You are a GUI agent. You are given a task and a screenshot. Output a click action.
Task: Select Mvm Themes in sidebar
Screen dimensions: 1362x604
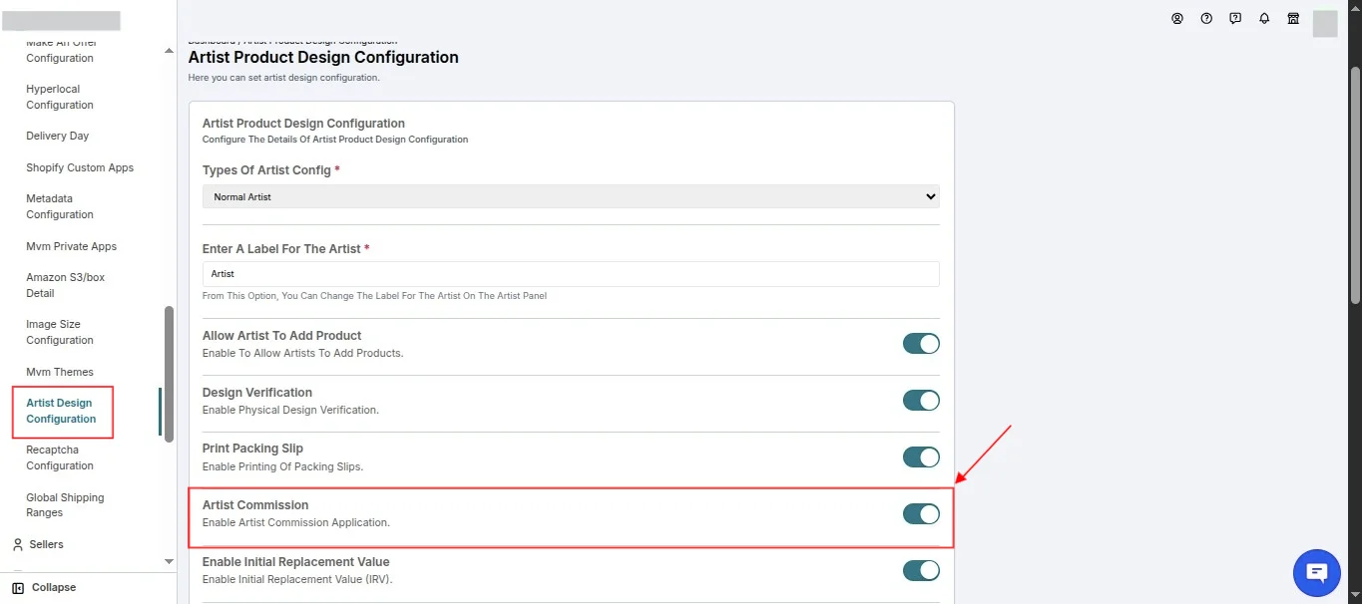[x=60, y=372]
